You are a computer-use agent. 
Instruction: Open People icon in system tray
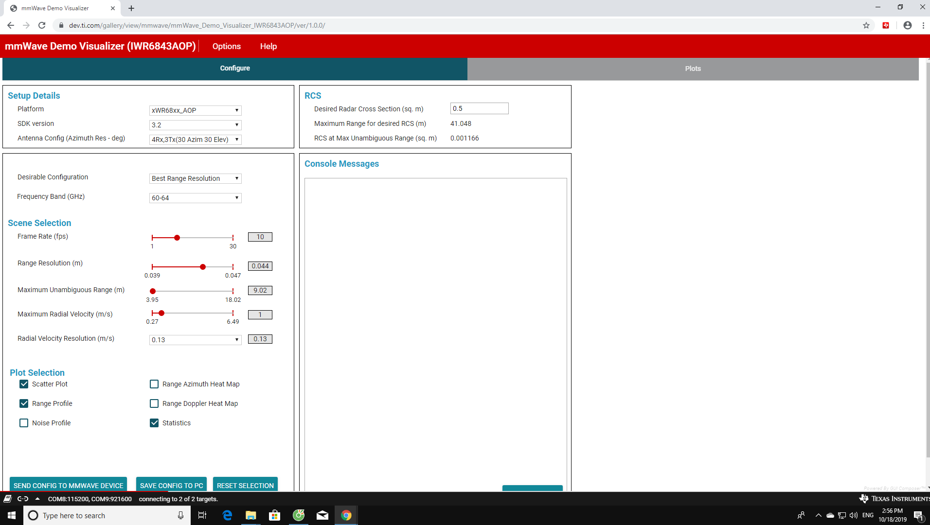pyautogui.click(x=801, y=515)
